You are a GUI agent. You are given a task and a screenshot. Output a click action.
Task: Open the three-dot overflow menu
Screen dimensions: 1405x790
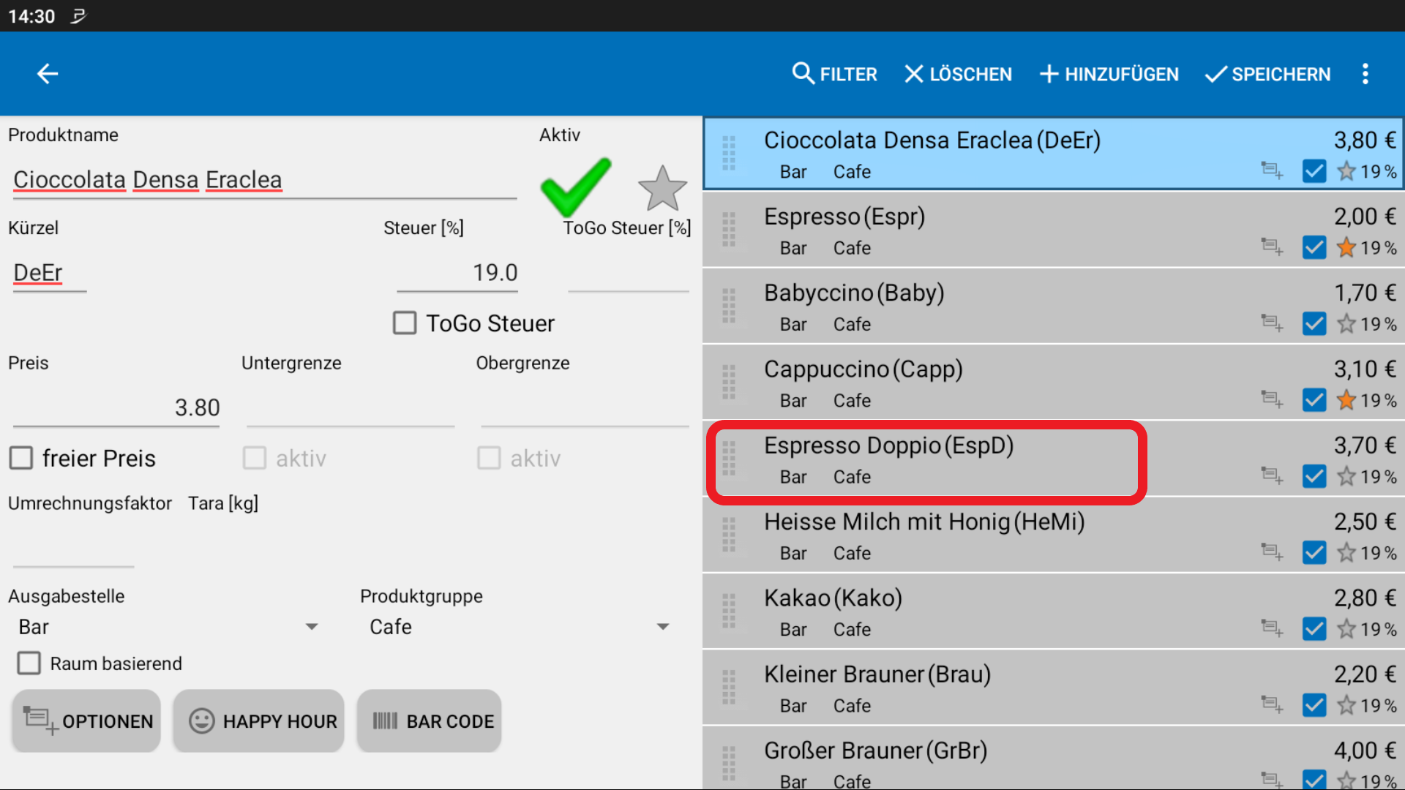click(x=1365, y=74)
